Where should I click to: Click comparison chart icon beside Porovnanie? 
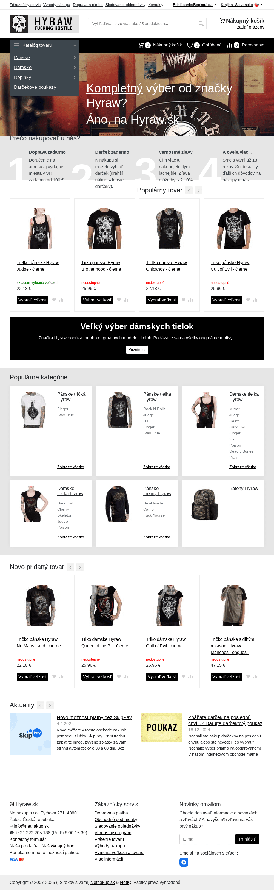230,45
